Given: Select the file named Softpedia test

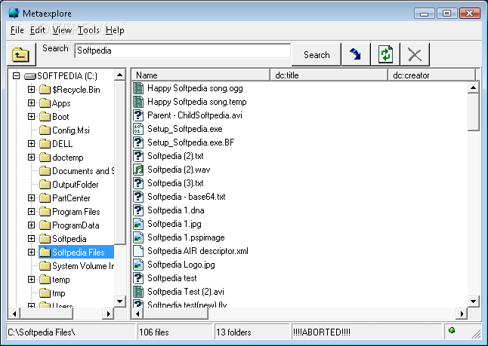Looking at the screenshot, I should [x=171, y=278].
